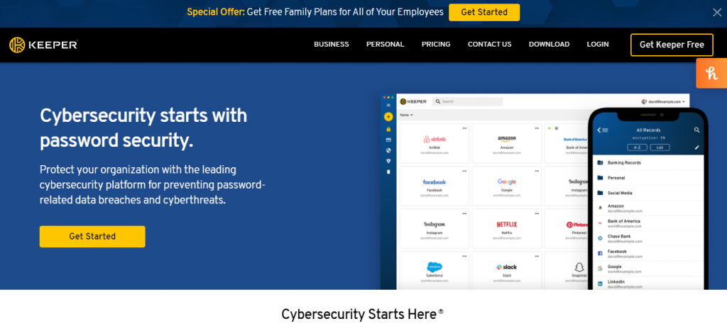Image resolution: width=727 pixels, height=326 pixels.
Task: Open the BUSINESS menu item
Action: click(x=331, y=45)
